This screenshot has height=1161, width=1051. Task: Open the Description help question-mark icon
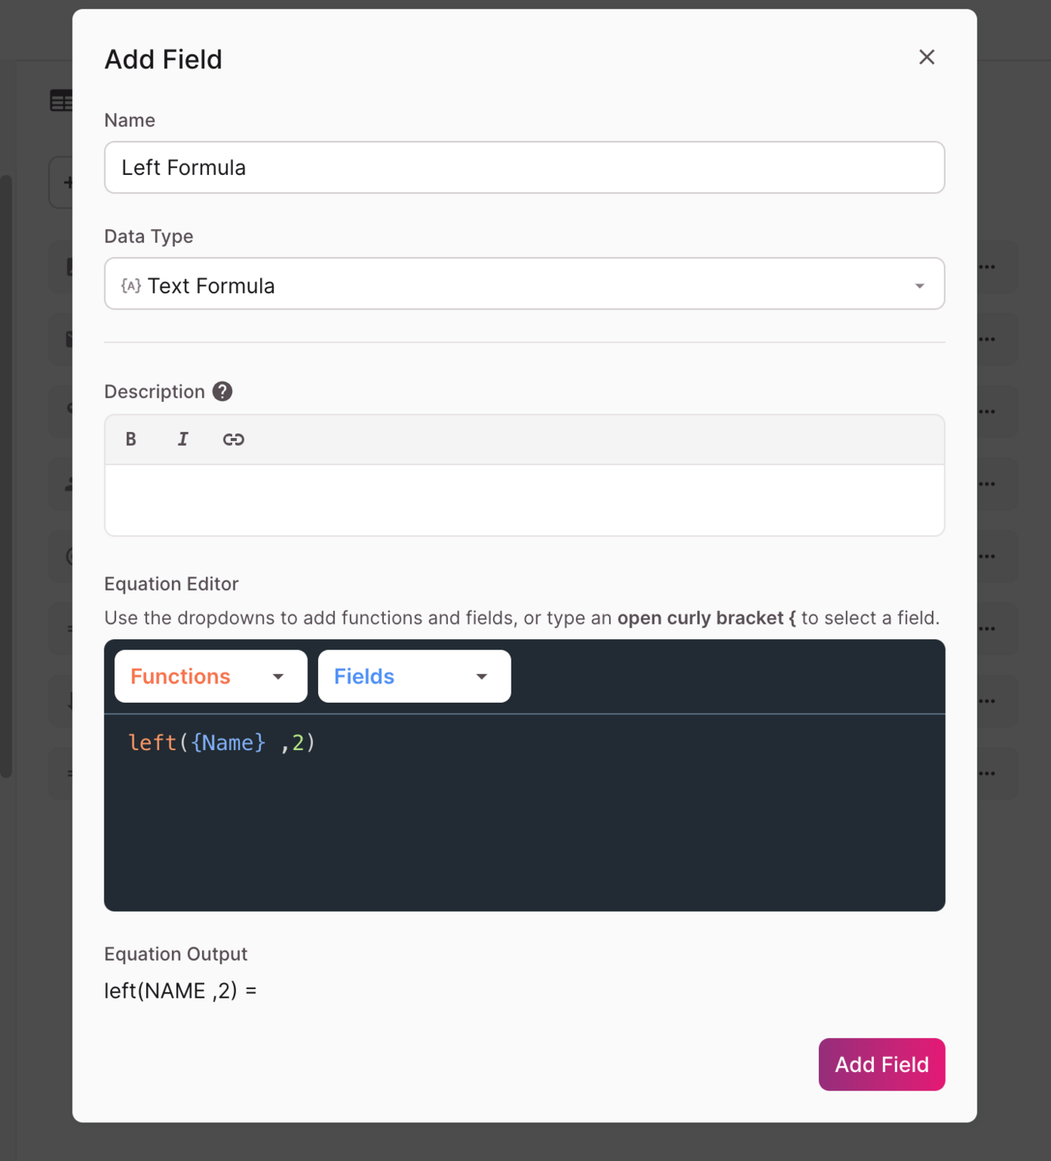[221, 392]
